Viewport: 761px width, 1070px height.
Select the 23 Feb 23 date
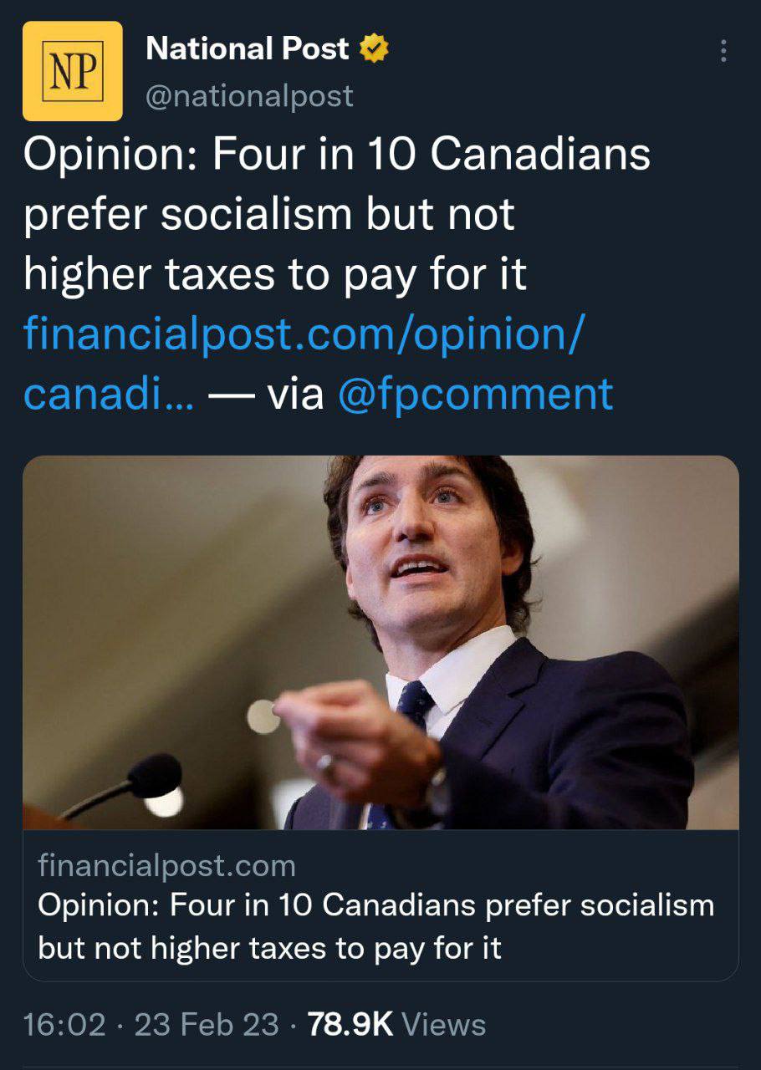(206, 1025)
